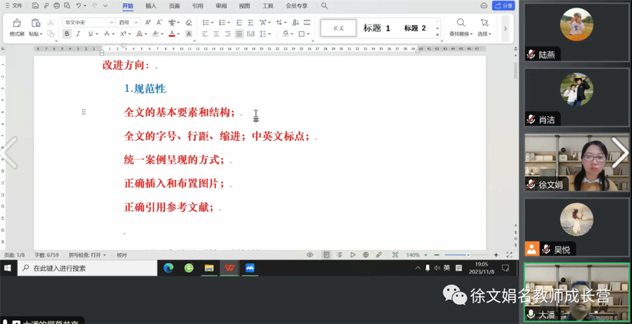Switch to the Insert (插入) tab
The image size is (632, 324).
tap(151, 6)
